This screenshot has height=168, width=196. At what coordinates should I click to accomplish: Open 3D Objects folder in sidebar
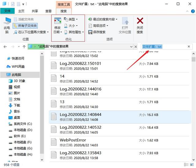[17, 81]
